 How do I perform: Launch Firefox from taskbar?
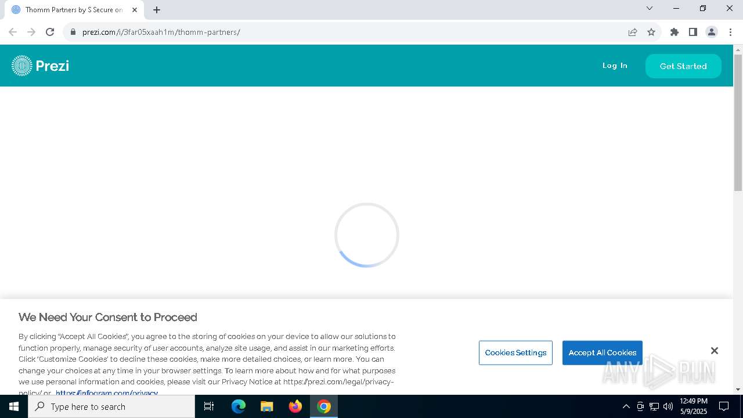295,406
